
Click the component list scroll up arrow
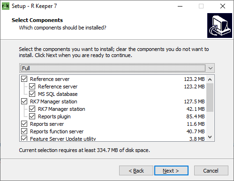click(210, 80)
